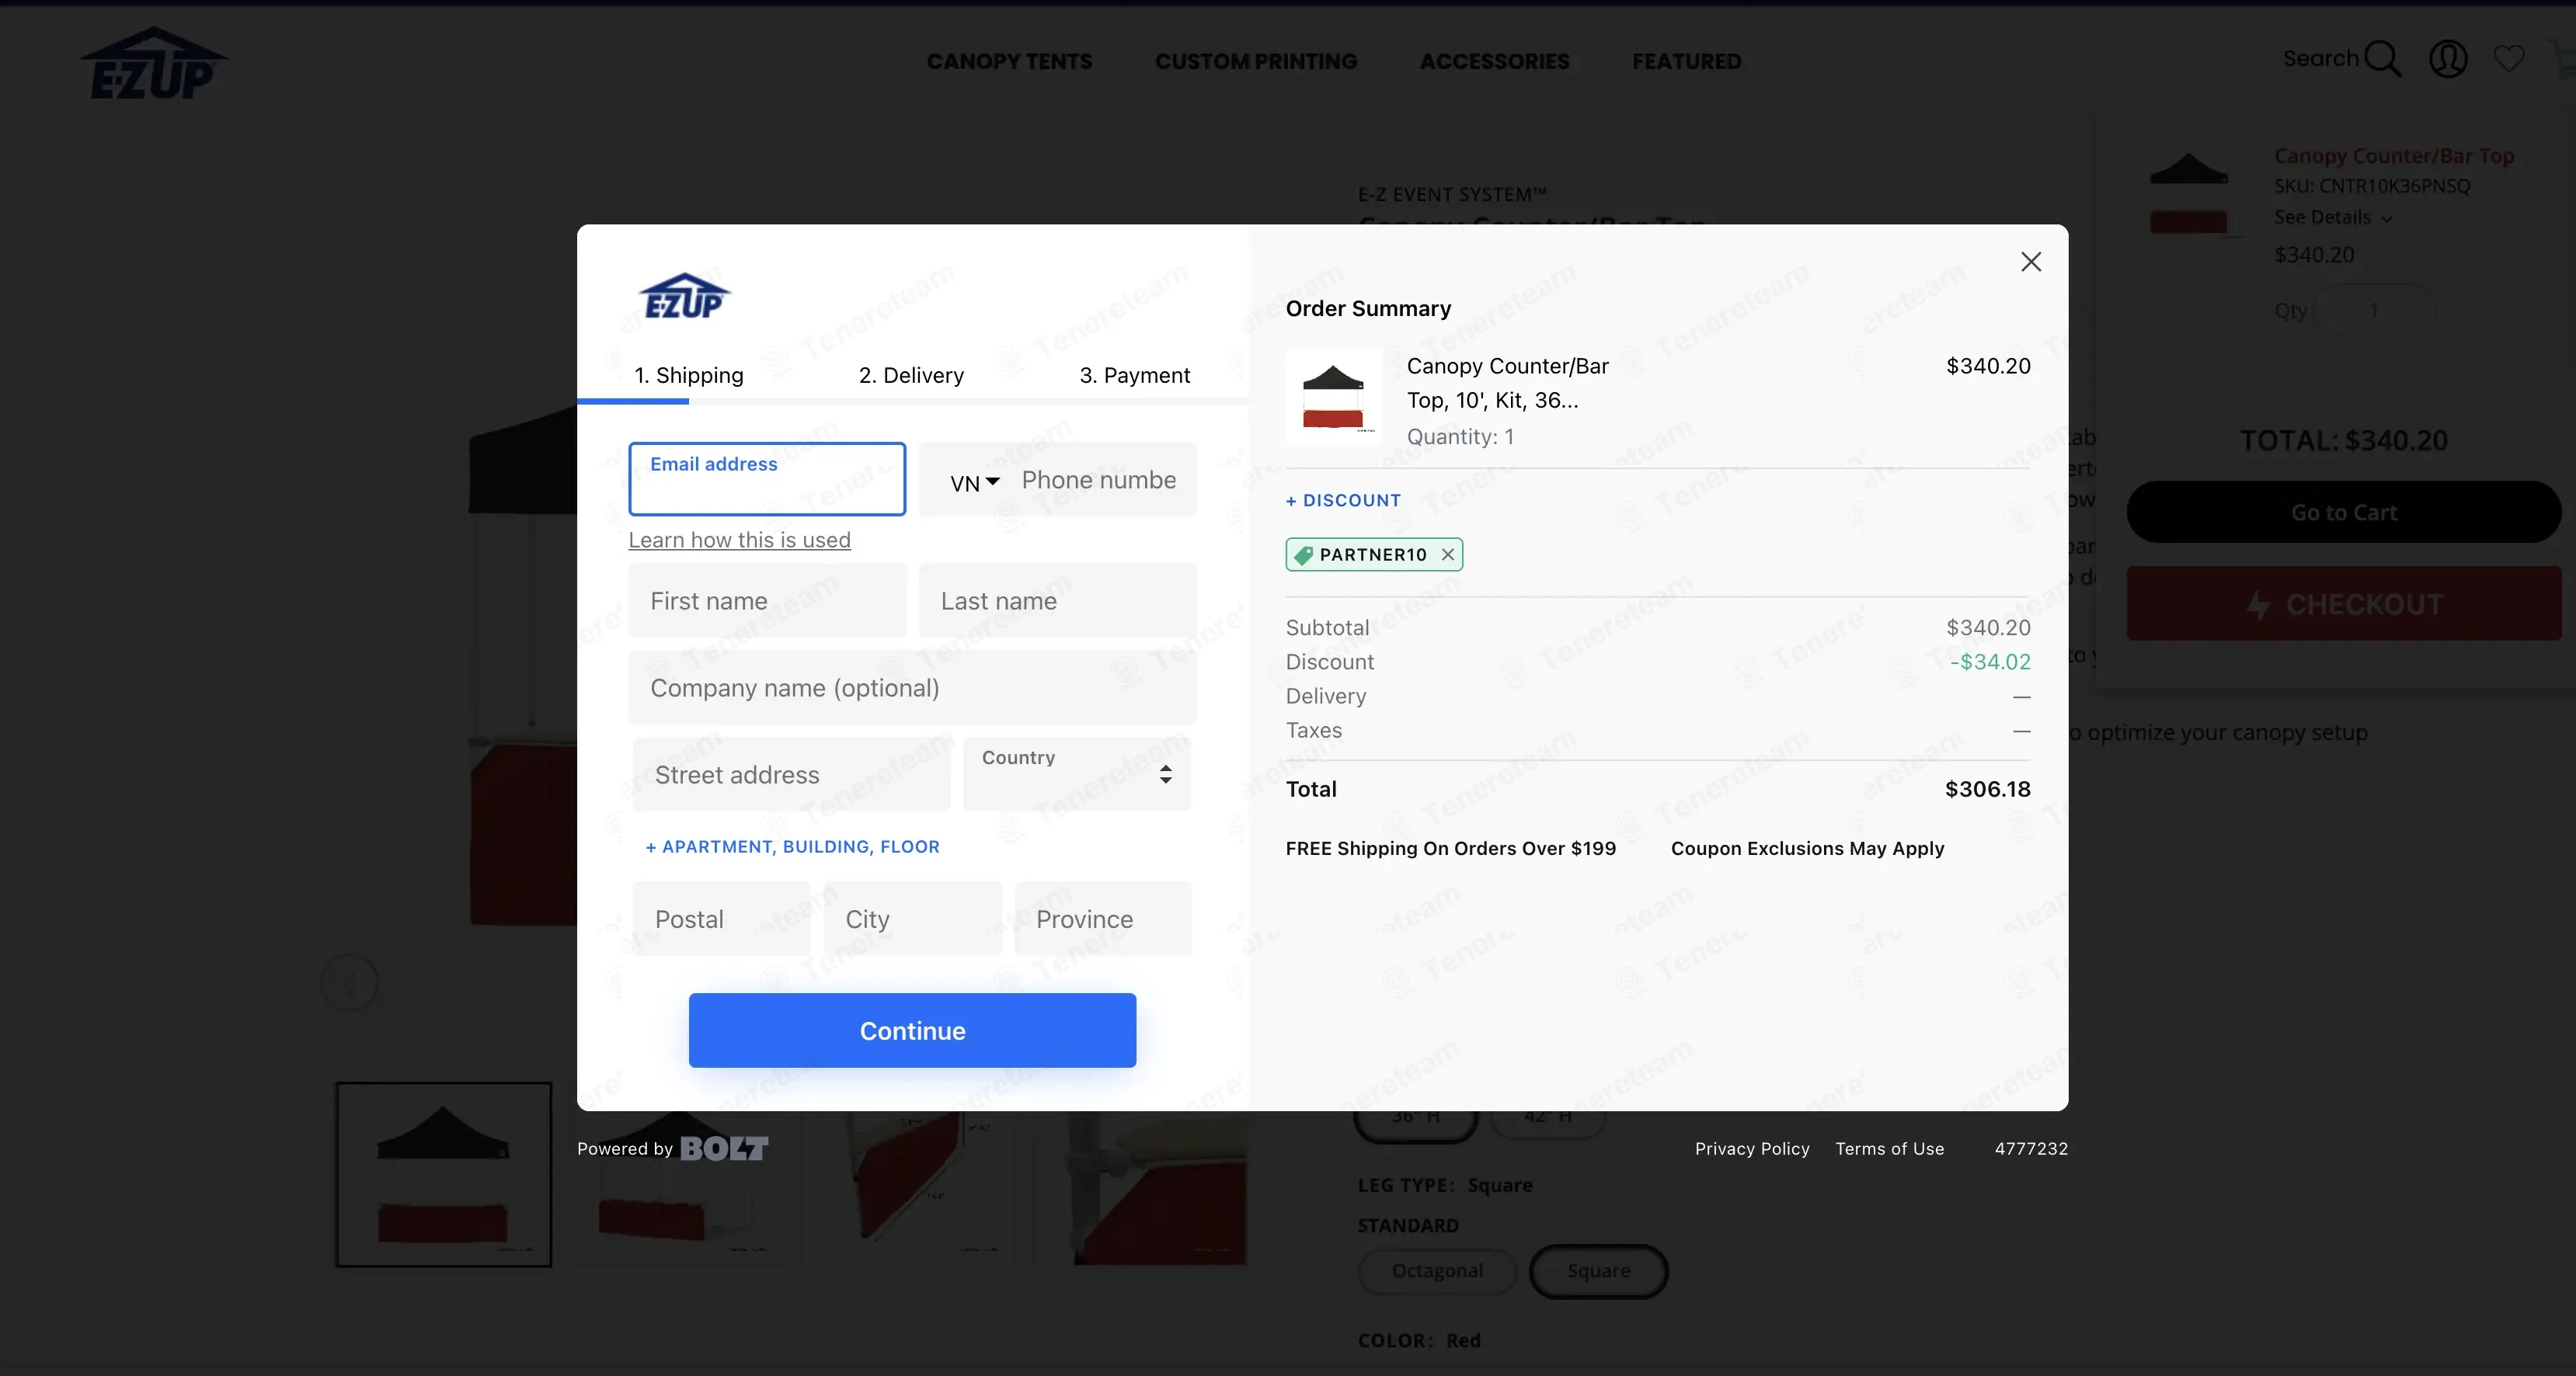Select the first product thumbnail with black canopy
This screenshot has width=2576, height=1376.
click(x=443, y=1174)
